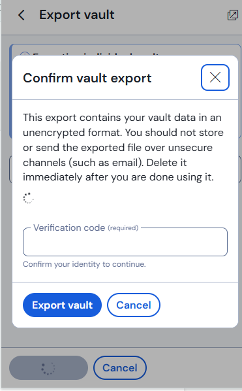Click the unencrypted format warning paragraph

[123, 148]
